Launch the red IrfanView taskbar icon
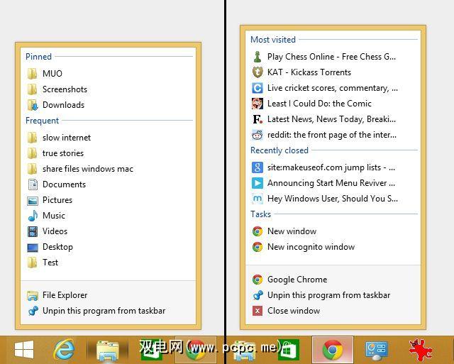The image size is (454, 364). pos(421,350)
